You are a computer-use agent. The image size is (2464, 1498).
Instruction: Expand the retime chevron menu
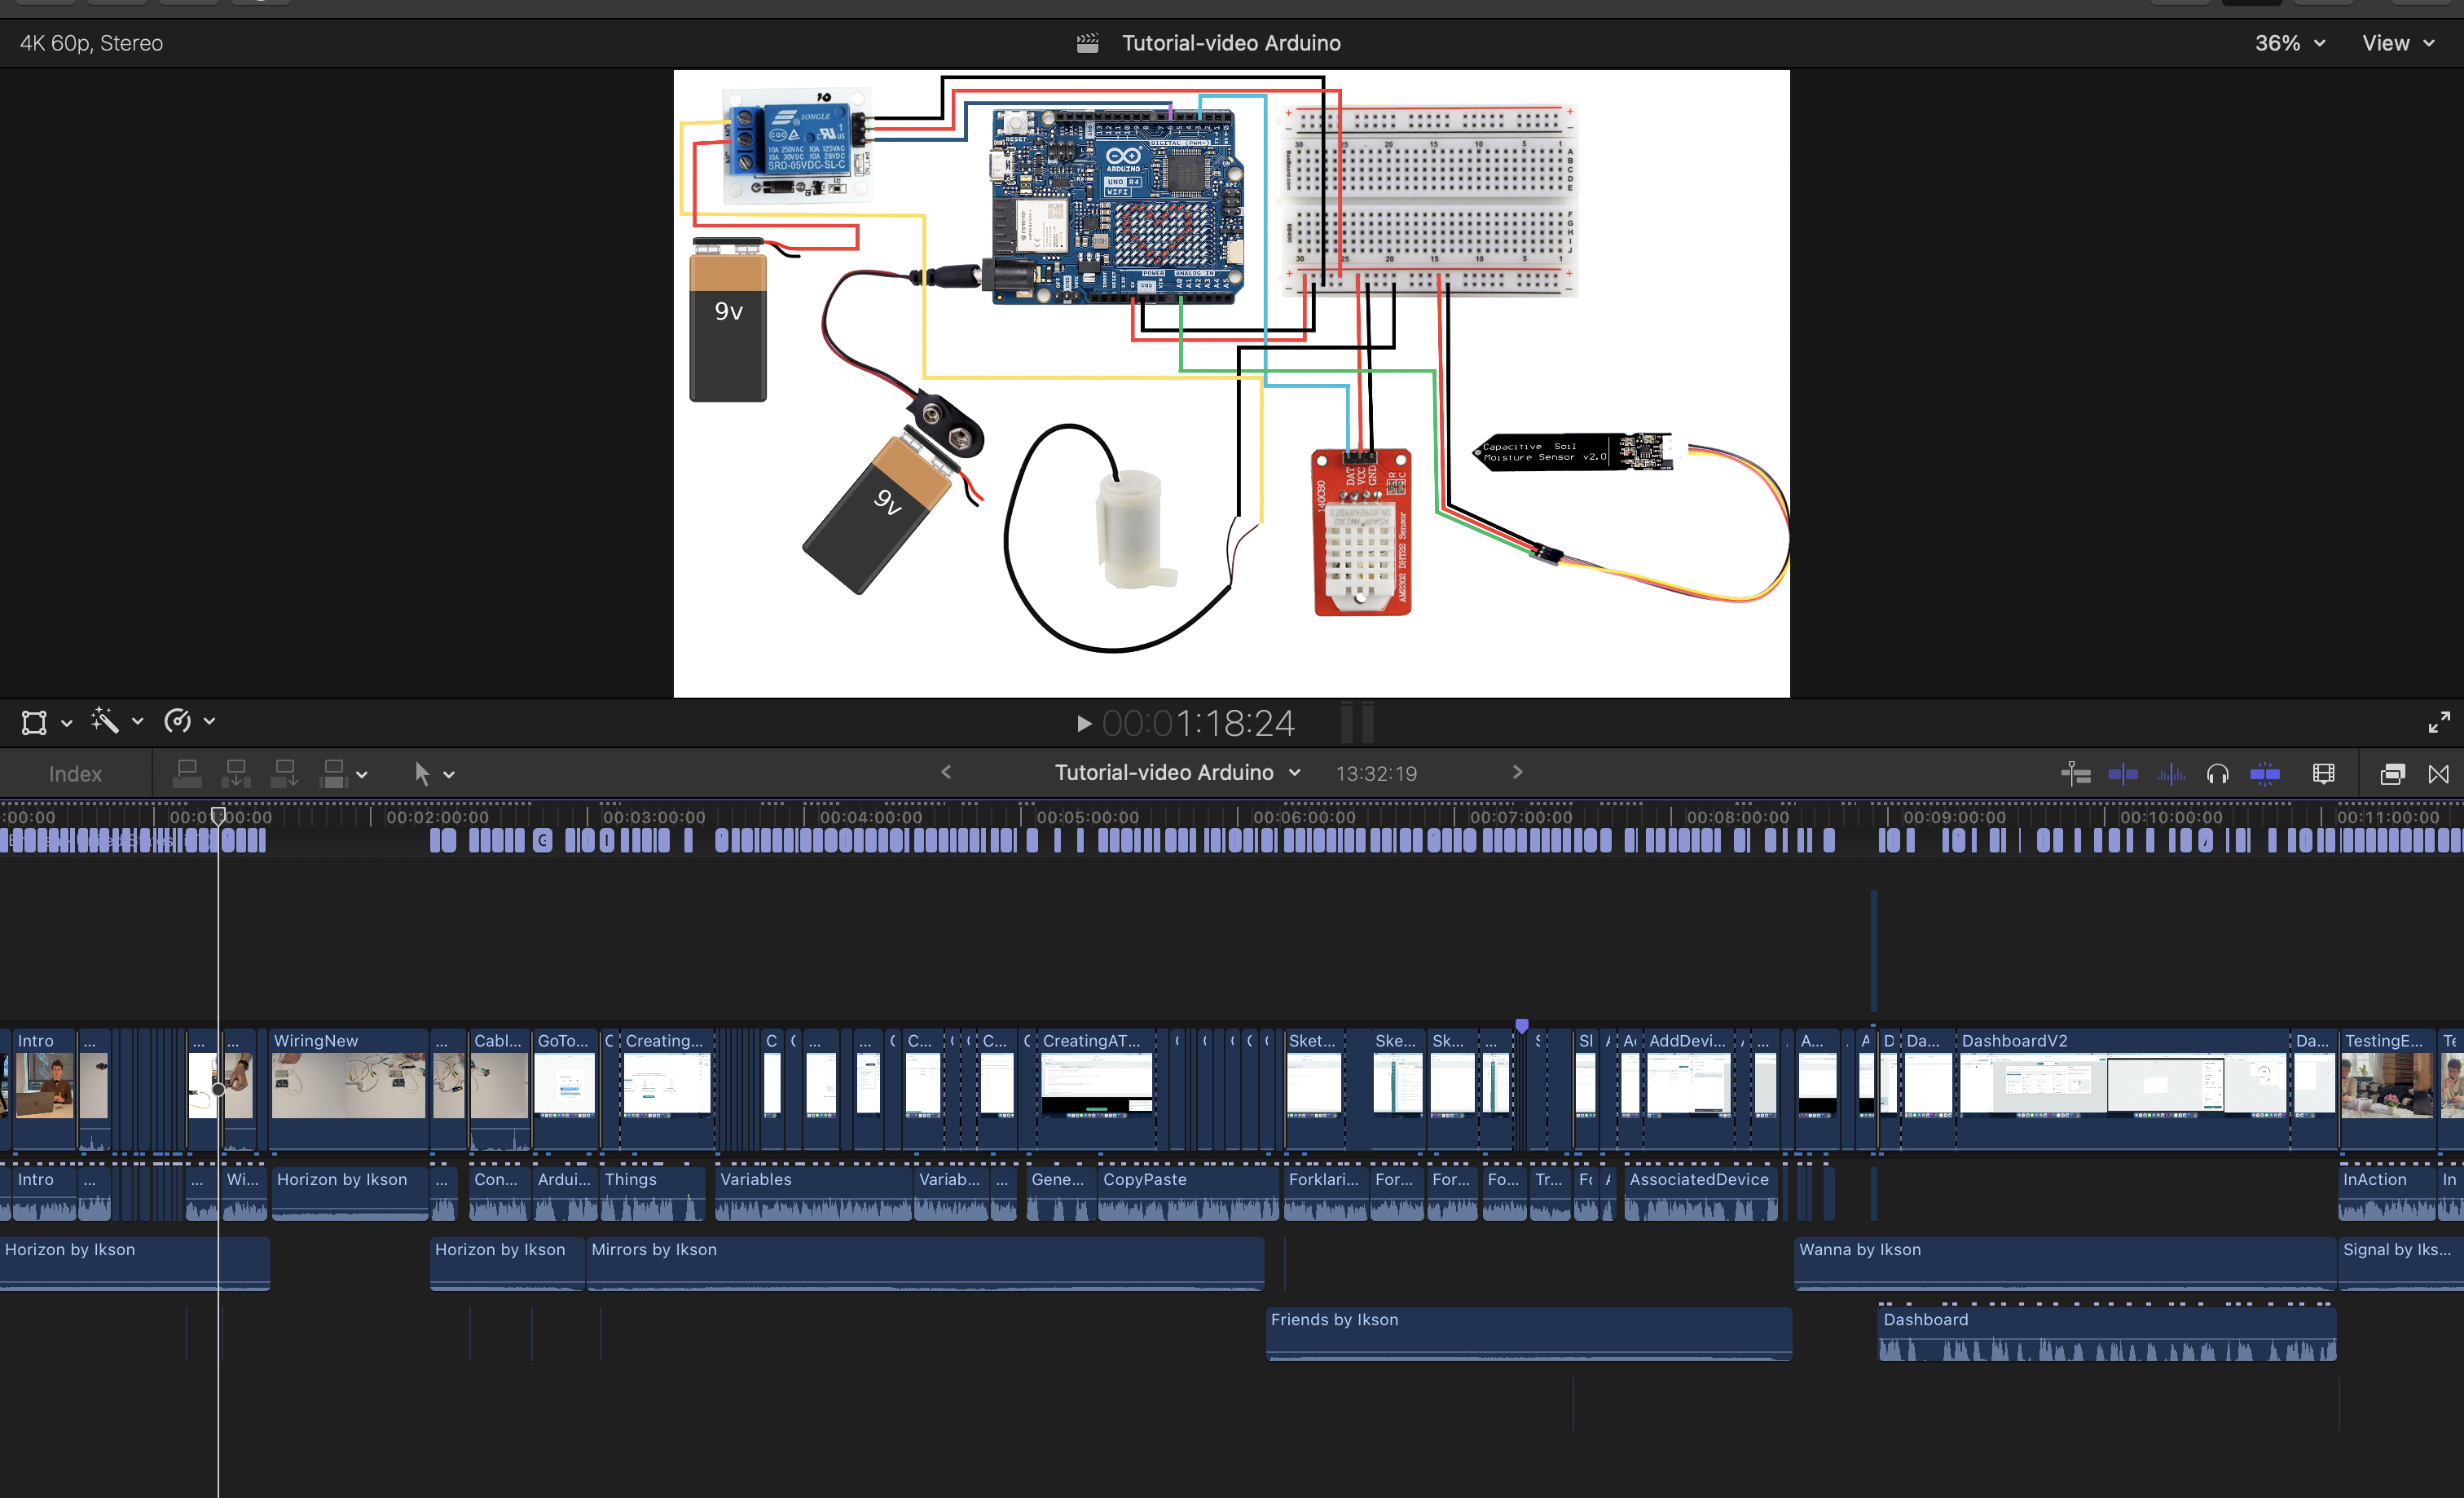coord(209,722)
